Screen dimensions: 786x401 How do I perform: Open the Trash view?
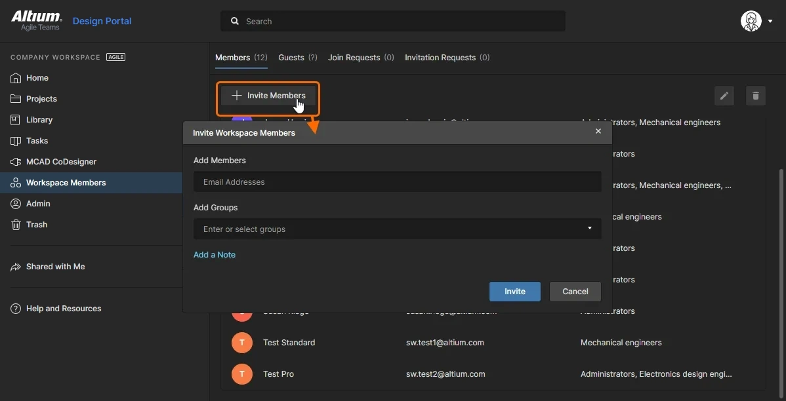[36, 224]
